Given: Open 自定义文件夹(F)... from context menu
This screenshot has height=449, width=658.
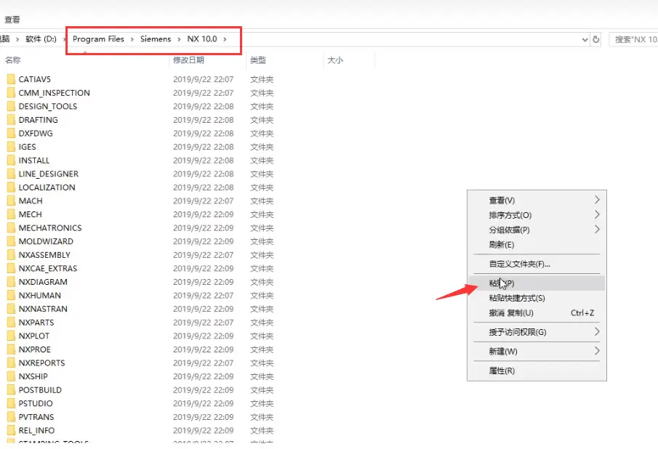Looking at the screenshot, I should [537, 264].
